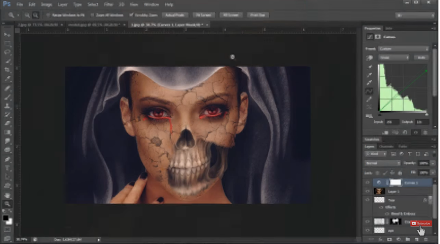Viewport: 440px width, 244px height.
Task: Select draw curve pencil mode icon
Action: (x=370, y=99)
